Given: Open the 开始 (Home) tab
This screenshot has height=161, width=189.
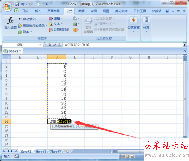Looking at the screenshot, I should point(25,11).
